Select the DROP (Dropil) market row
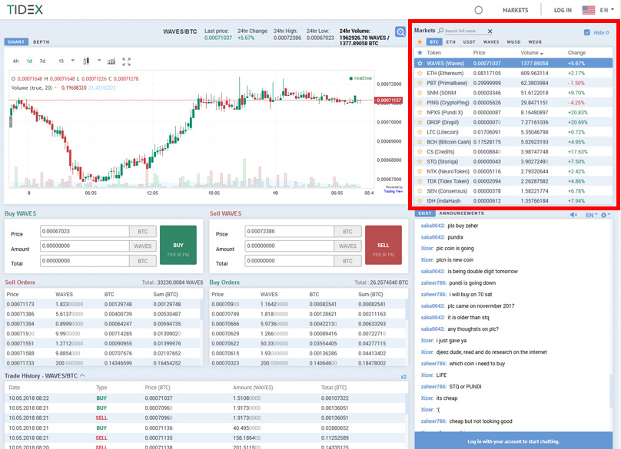Image resolution: width=621 pixels, height=449 pixels. 513,122
